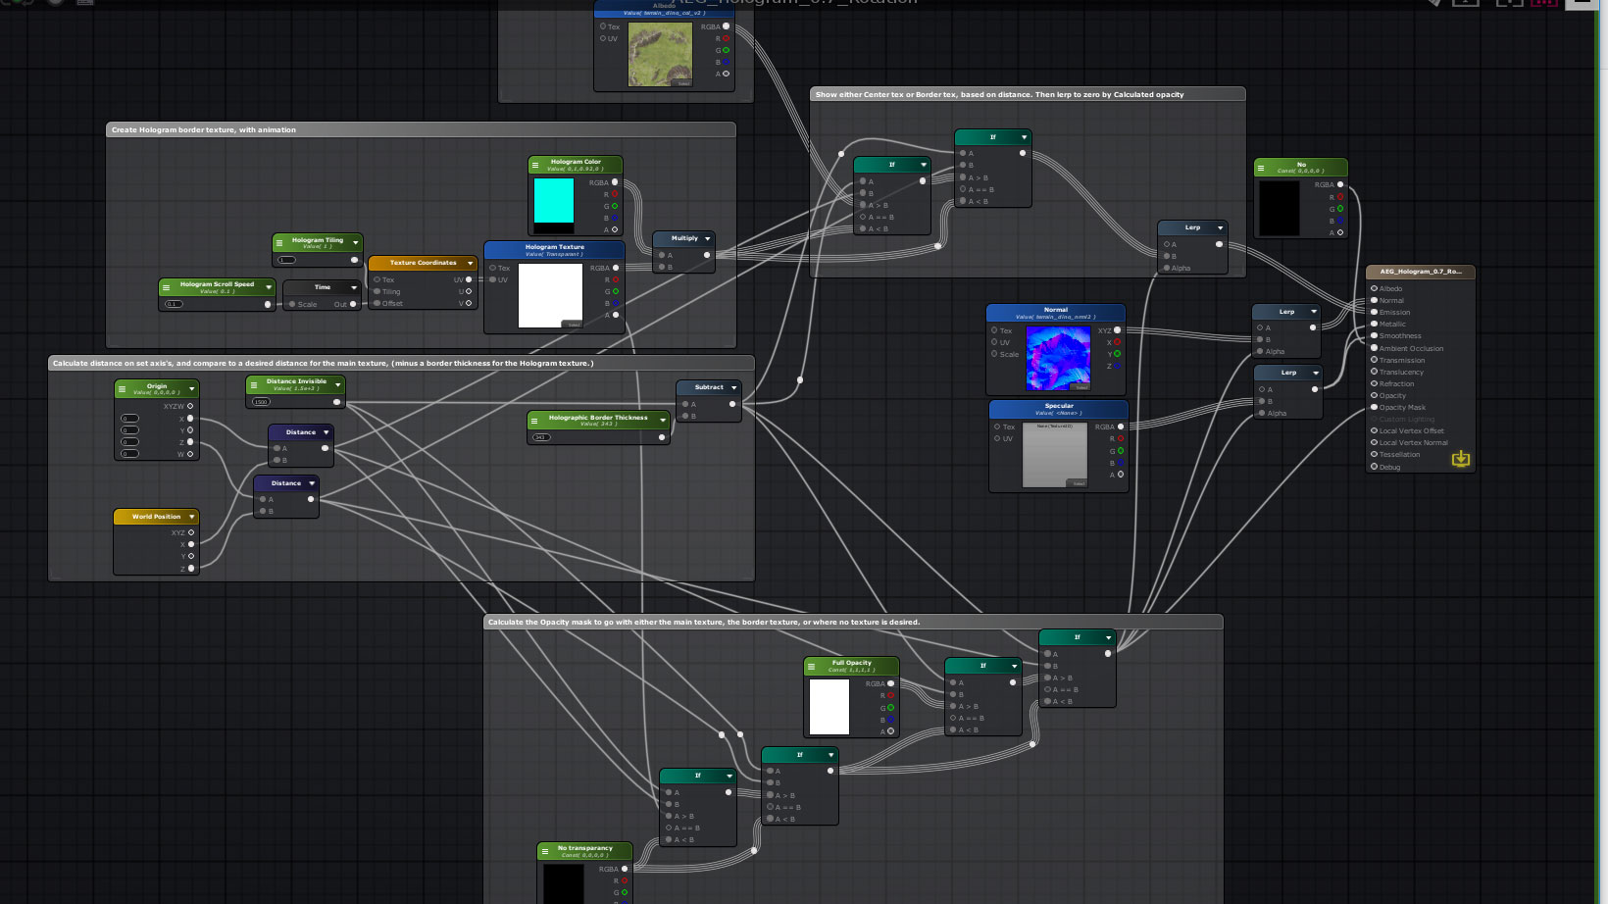1608x904 pixels.
Task: Click the lower Distance node title
Action: click(x=286, y=483)
